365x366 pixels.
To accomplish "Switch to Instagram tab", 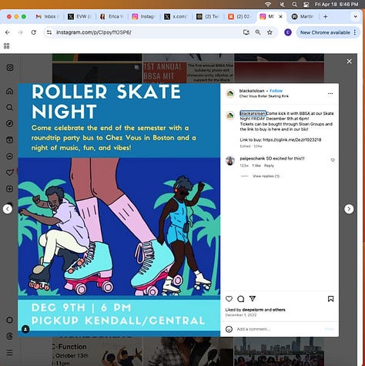I will (x=144, y=16).
